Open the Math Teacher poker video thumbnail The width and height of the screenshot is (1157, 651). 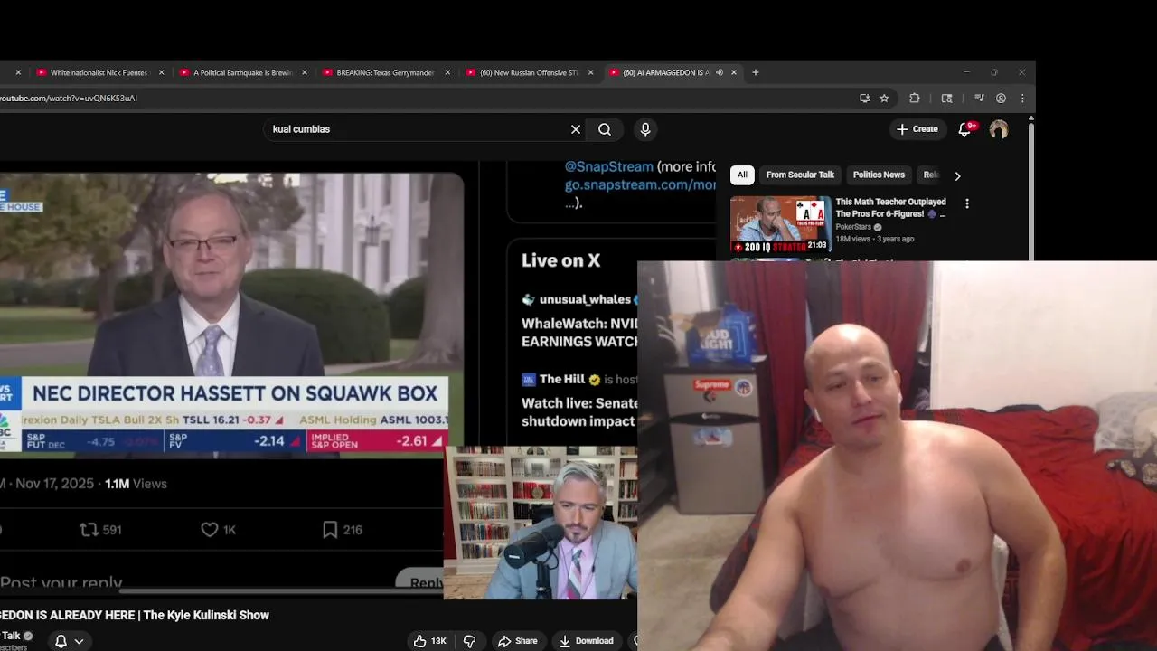(x=780, y=224)
